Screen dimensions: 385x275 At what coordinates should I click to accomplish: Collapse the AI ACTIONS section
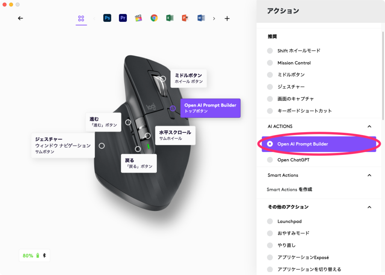tap(369, 126)
